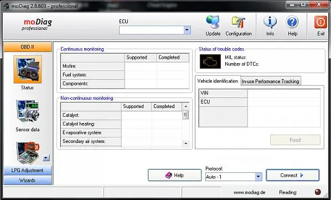Image resolution: width=331 pixels, height=200 pixels.
Task: Switch to Vehicle identification tab
Action: point(218,81)
